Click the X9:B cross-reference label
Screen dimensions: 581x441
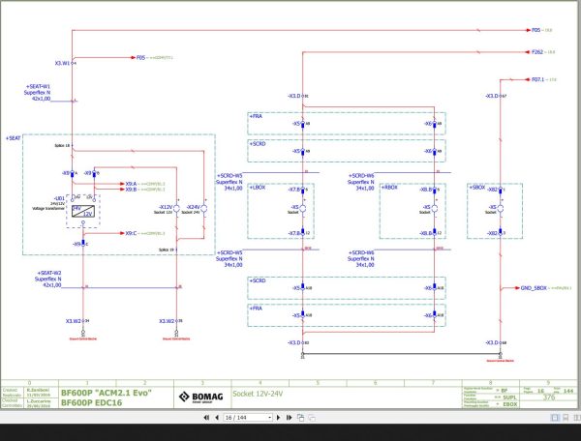click(131, 190)
